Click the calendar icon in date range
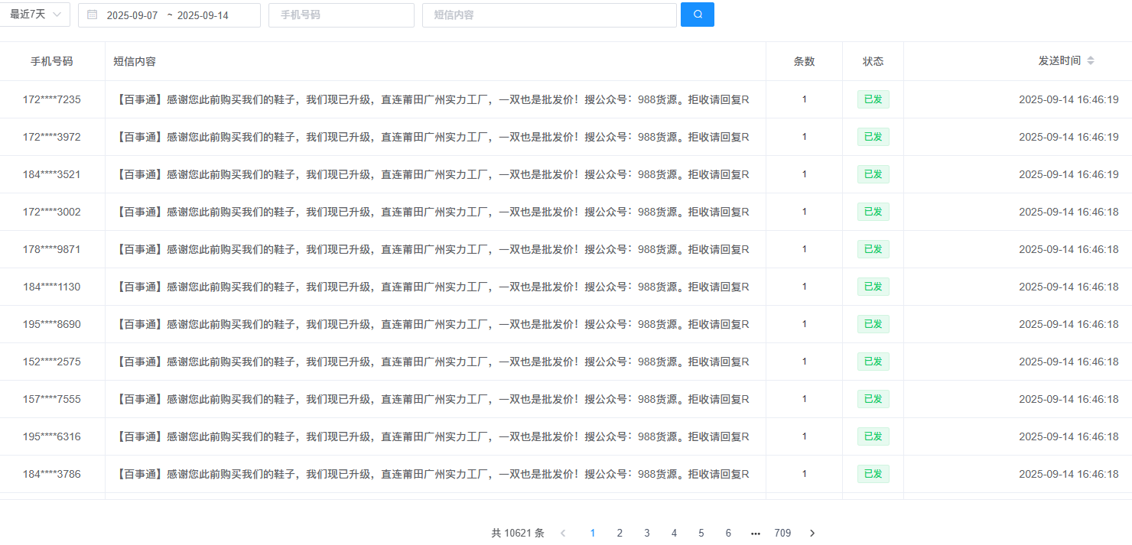Screen dimensions: 1132x545 [x=93, y=15]
